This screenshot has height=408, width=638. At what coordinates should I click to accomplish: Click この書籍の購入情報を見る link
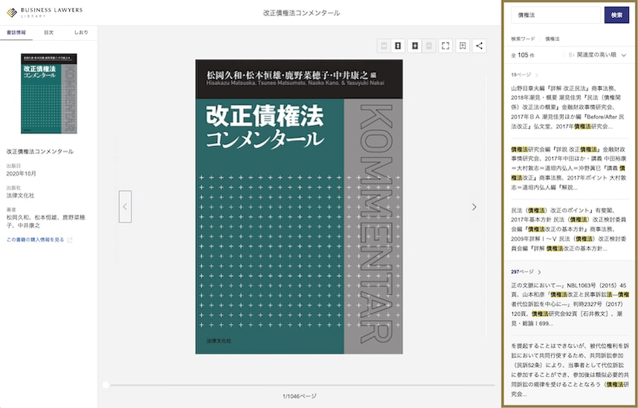point(36,240)
